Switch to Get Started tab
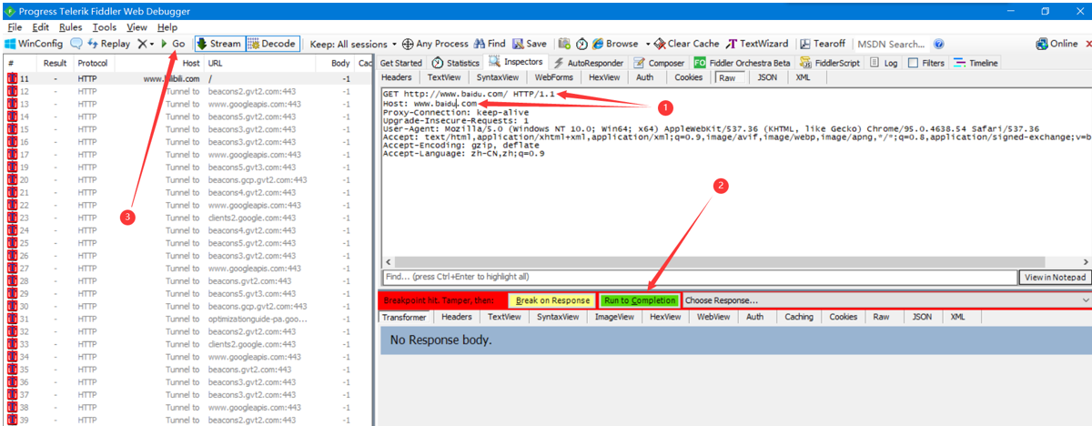This screenshot has height=426, width=1092. click(401, 63)
